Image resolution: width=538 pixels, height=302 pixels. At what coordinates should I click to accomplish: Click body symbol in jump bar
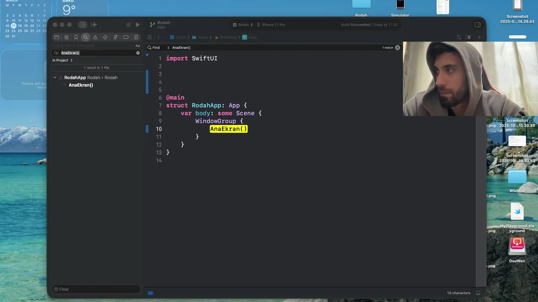tap(250, 37)
